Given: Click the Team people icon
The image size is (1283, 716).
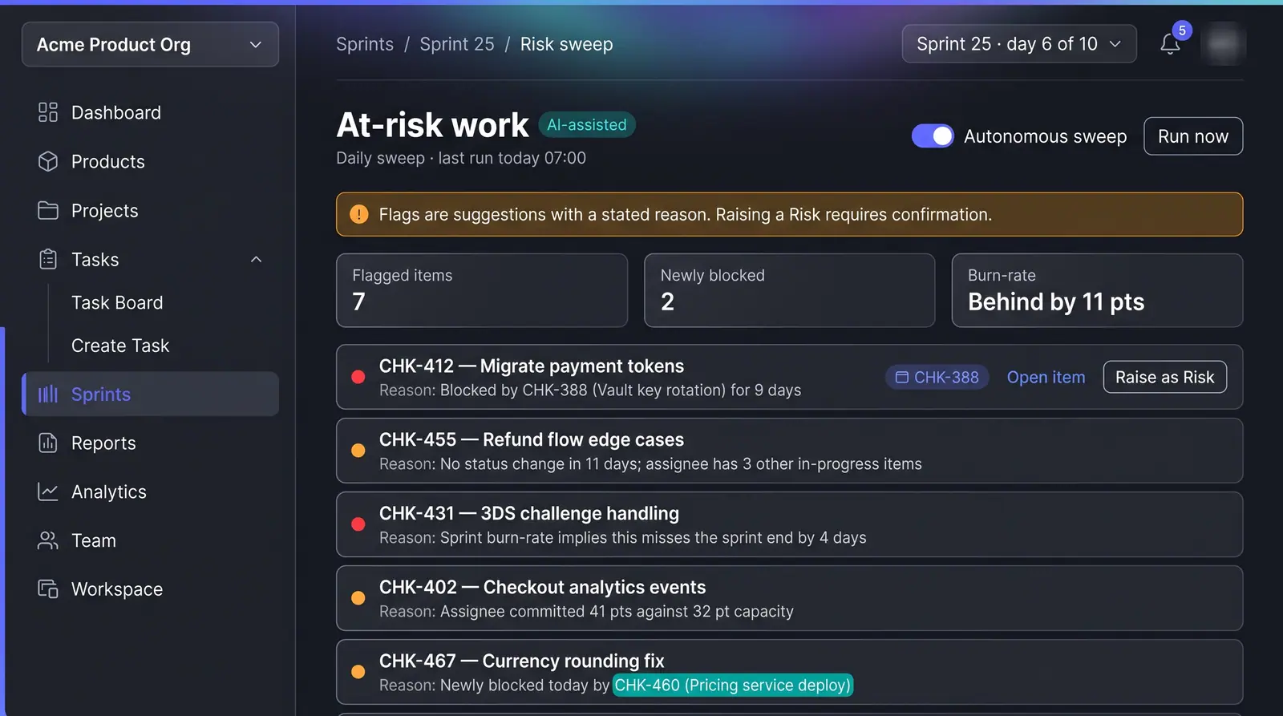Looking at the screenshot, I should pos(48,540).
